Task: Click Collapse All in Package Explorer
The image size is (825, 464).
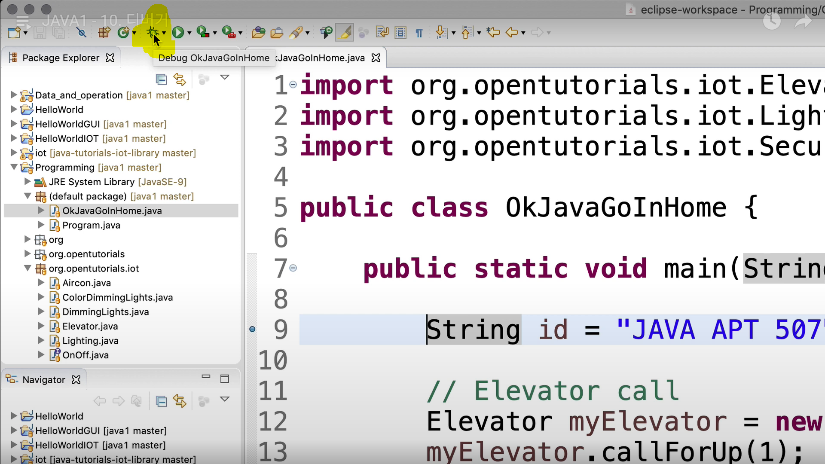Action: [161, 79]
